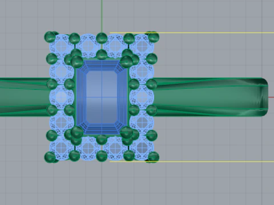Select the bottom-right corner round halo stone
Image resolution: width=274 pixels, height=205 pixels.
tap(142, 148)
